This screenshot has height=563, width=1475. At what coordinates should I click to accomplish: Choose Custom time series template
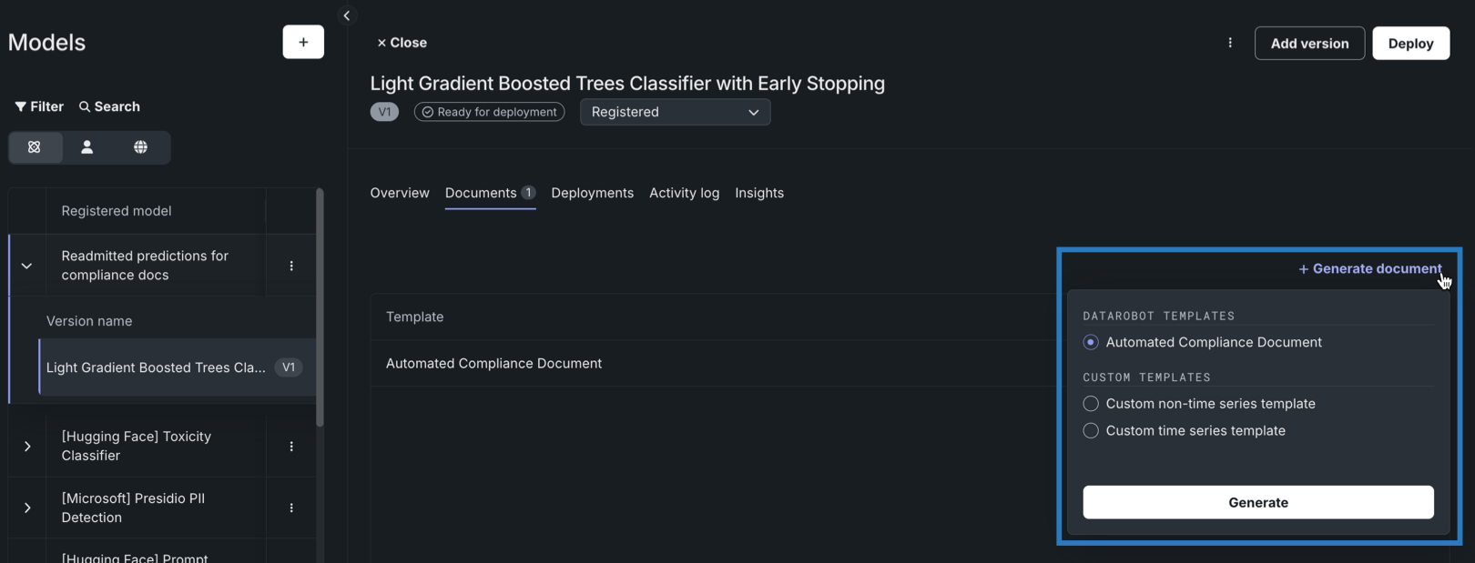tap(1091, 431)
